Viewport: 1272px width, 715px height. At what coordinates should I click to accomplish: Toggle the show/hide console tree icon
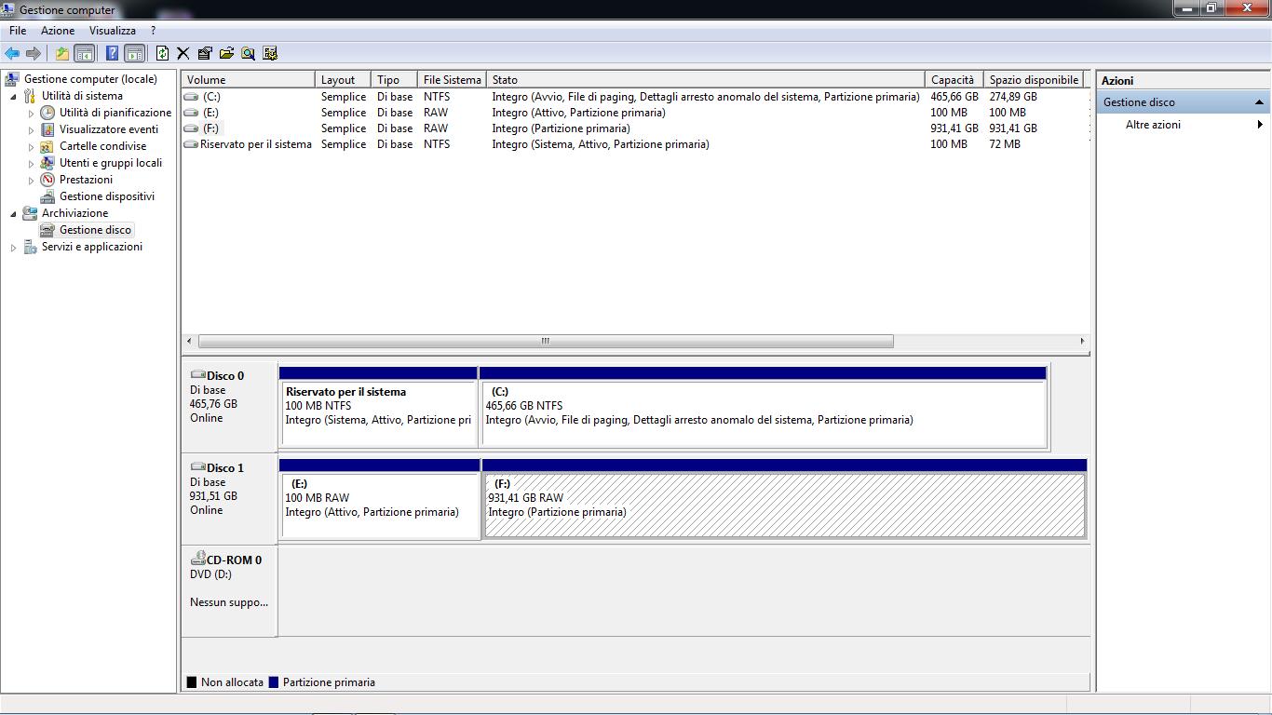tap(85, 53)
